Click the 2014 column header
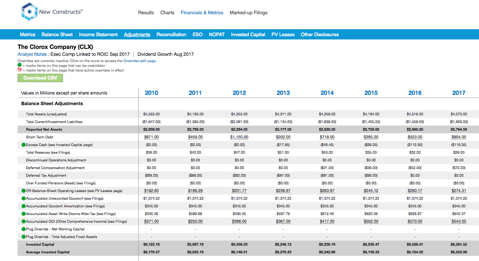 327,93
